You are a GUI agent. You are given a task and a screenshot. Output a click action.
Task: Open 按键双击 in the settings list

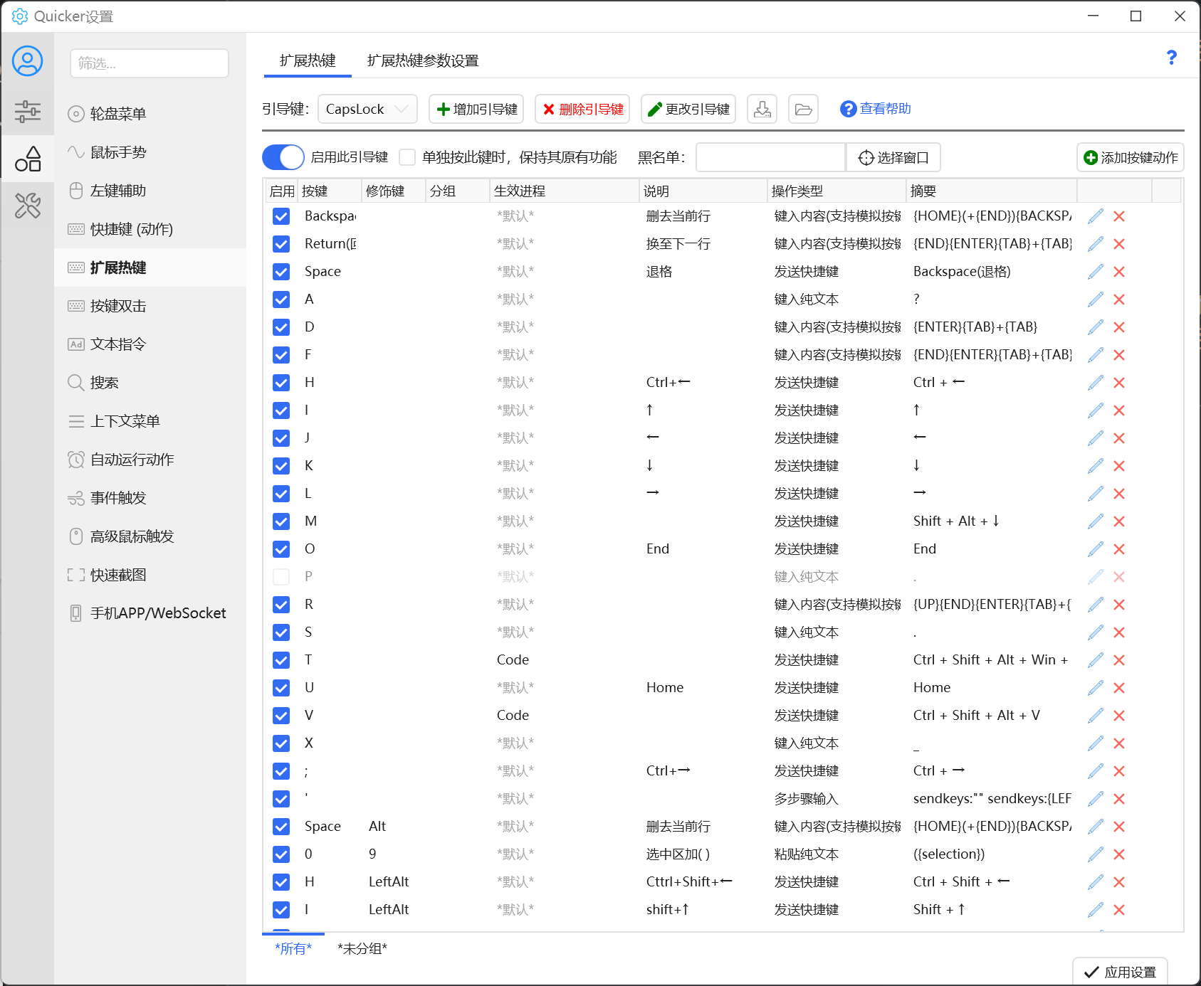150,306
